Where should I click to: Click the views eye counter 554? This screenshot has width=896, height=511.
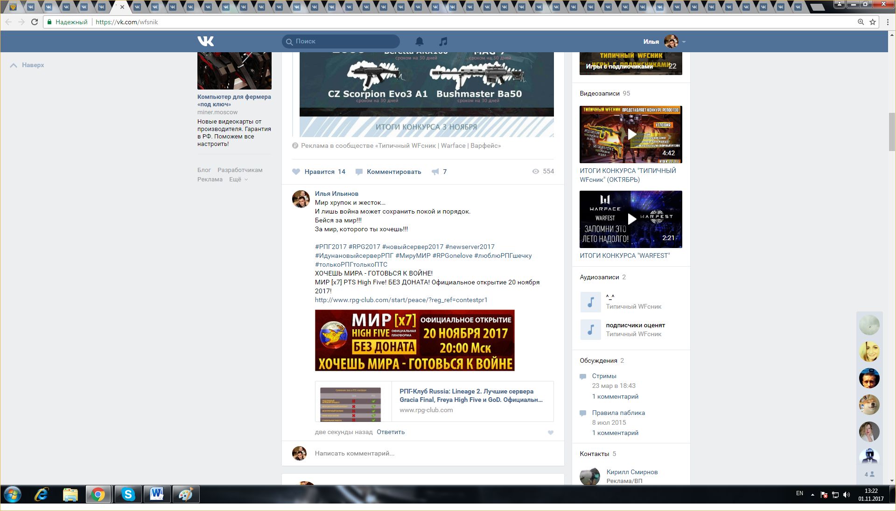pyautogui.click(x=543, y=172)
